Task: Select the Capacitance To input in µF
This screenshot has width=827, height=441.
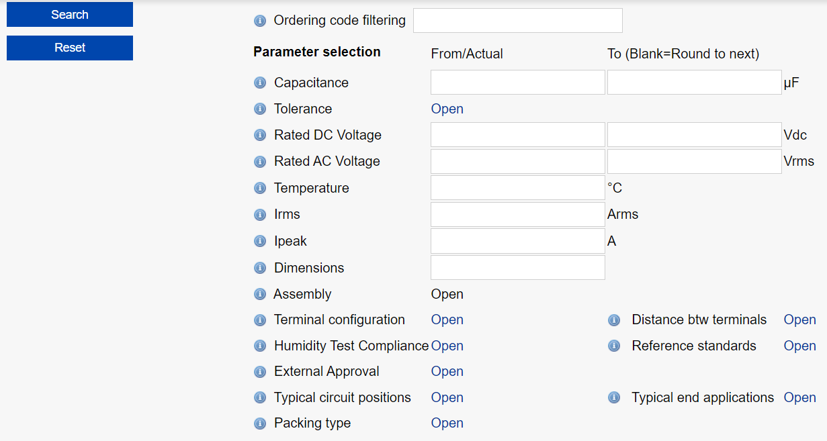Action: 695,83
